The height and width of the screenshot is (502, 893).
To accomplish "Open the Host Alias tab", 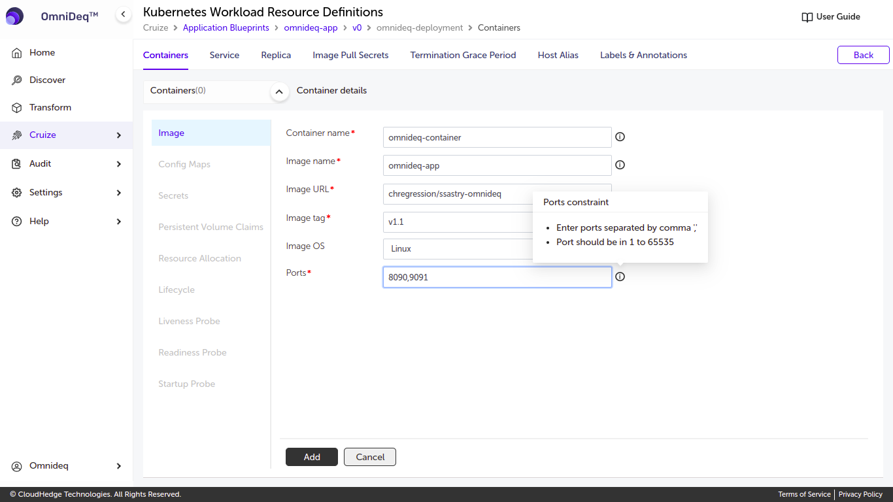I will click(558, 56).
